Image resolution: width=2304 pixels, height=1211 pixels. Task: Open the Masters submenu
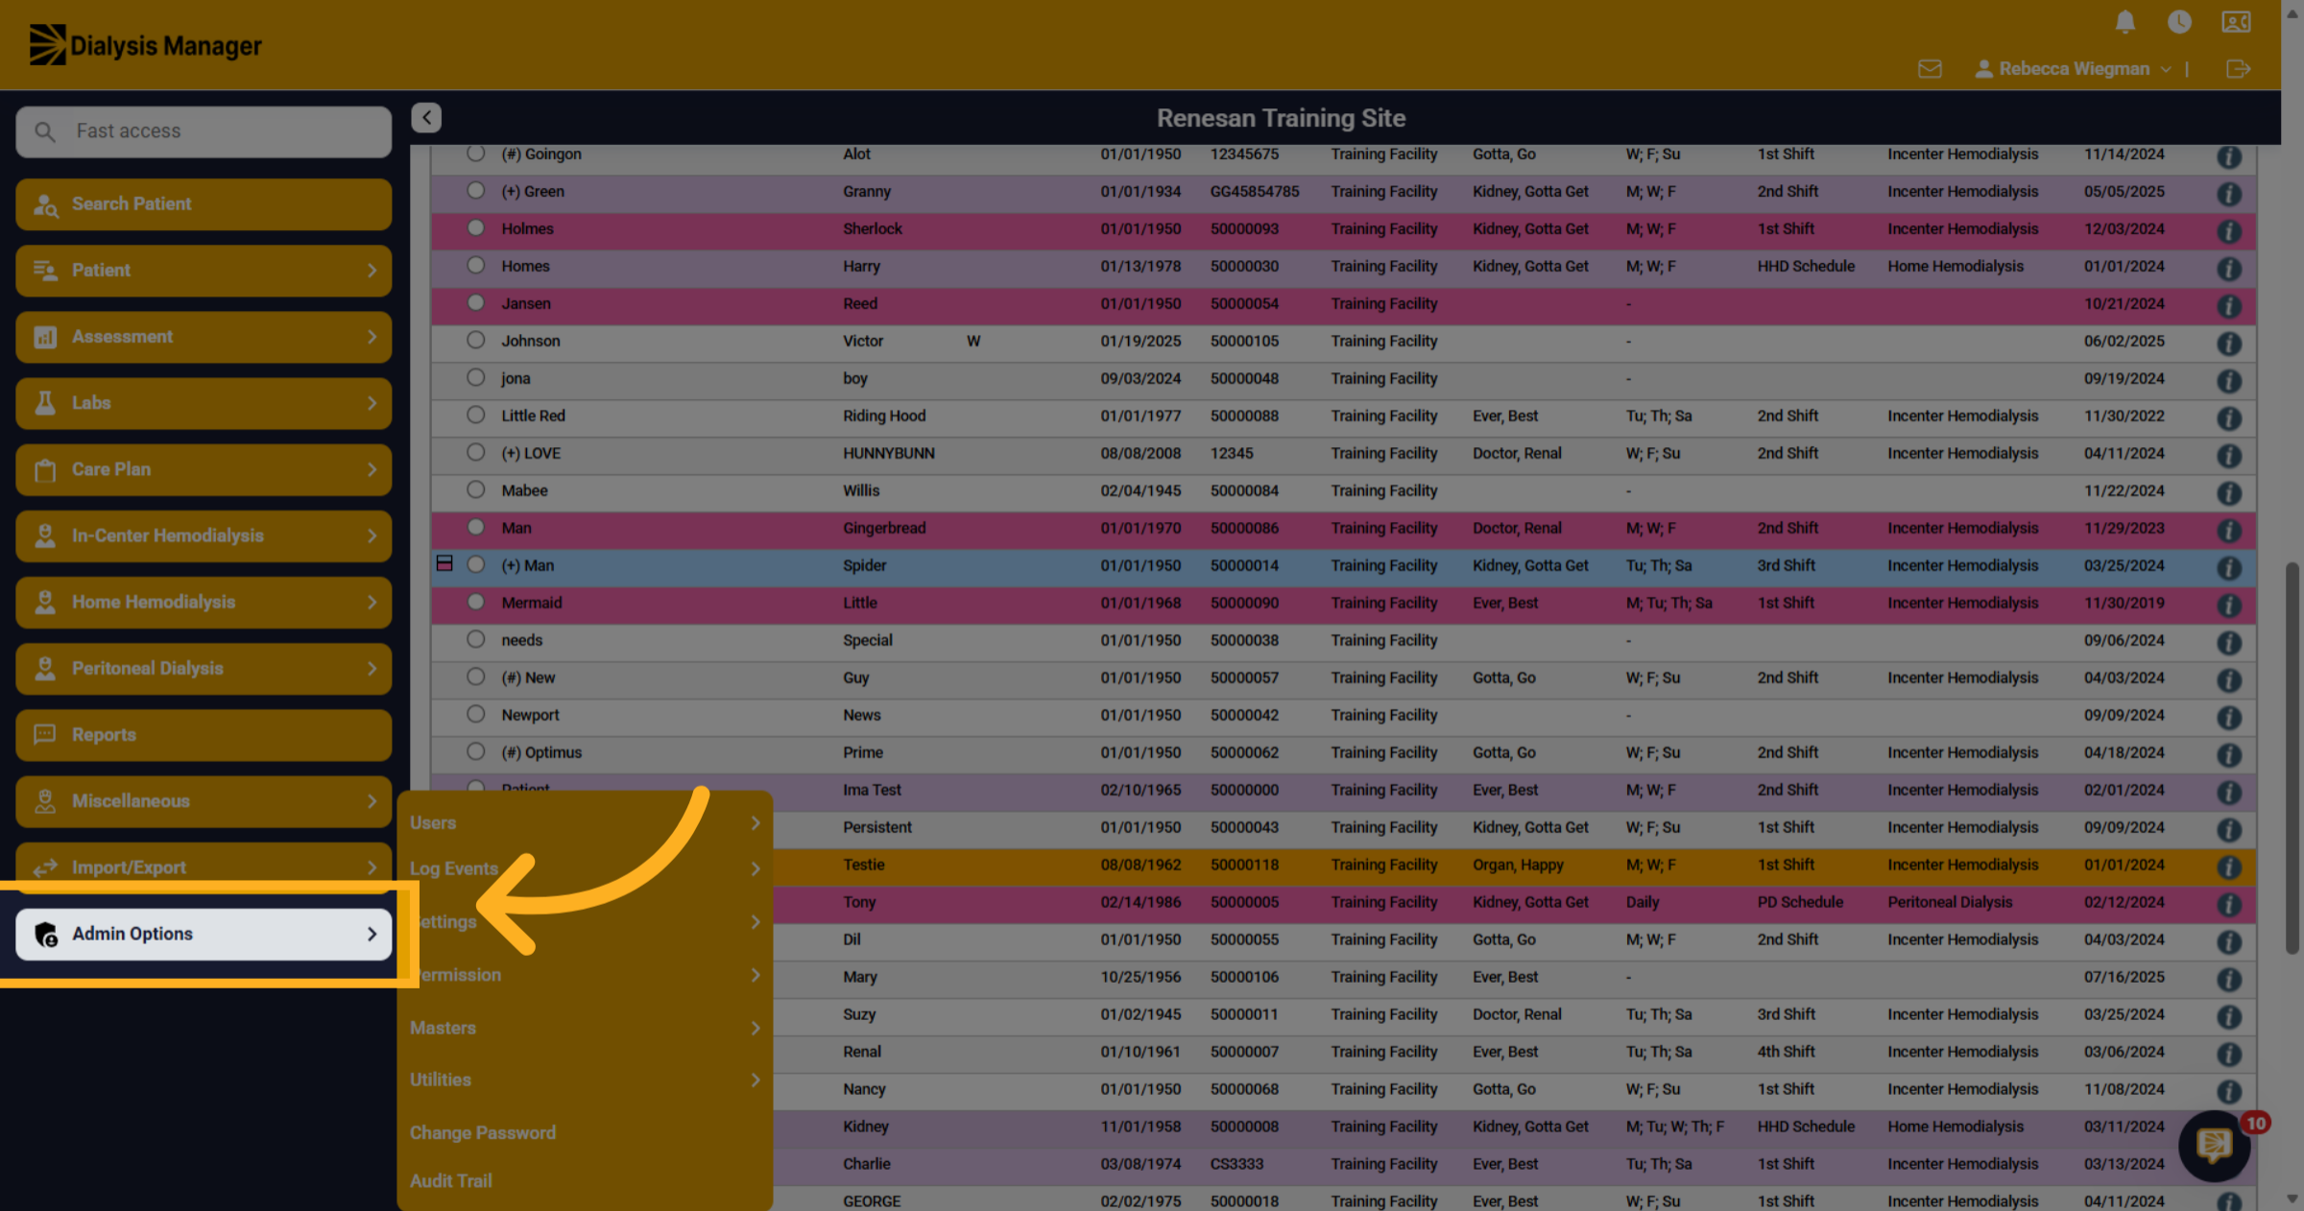pos(585,1028)
